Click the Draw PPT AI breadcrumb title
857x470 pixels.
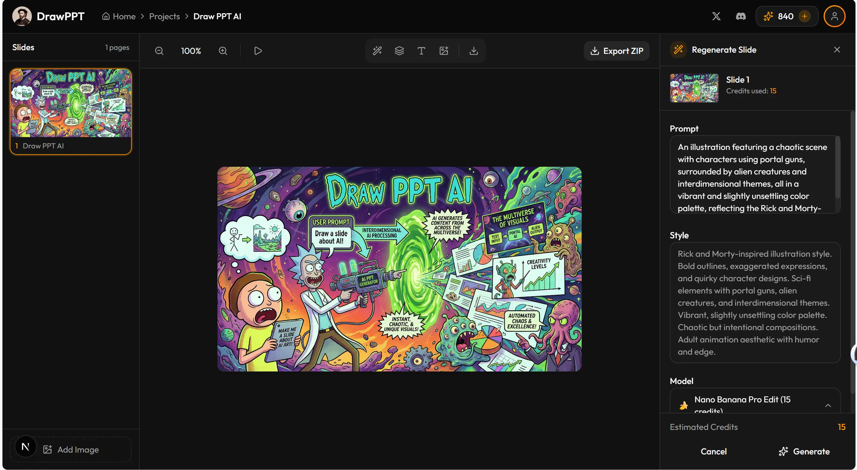tap(217, 16)
